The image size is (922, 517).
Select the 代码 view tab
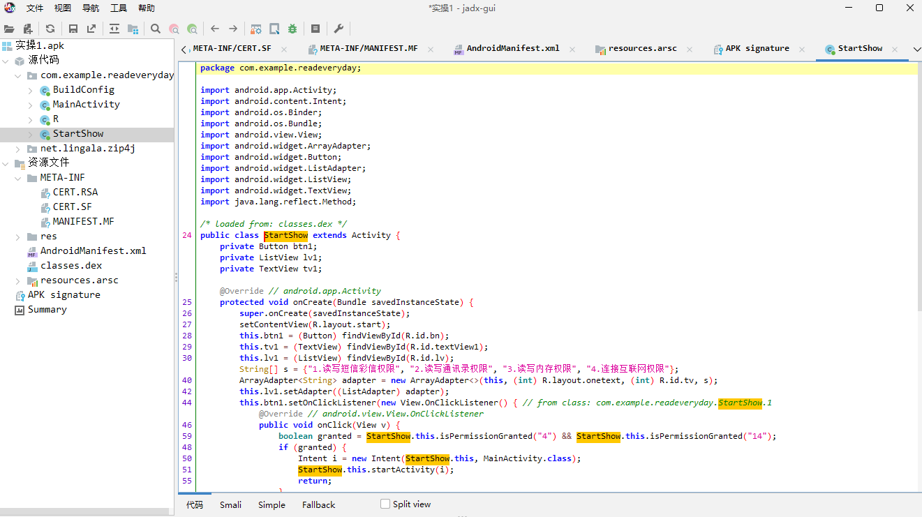click(x=195, y=504)
